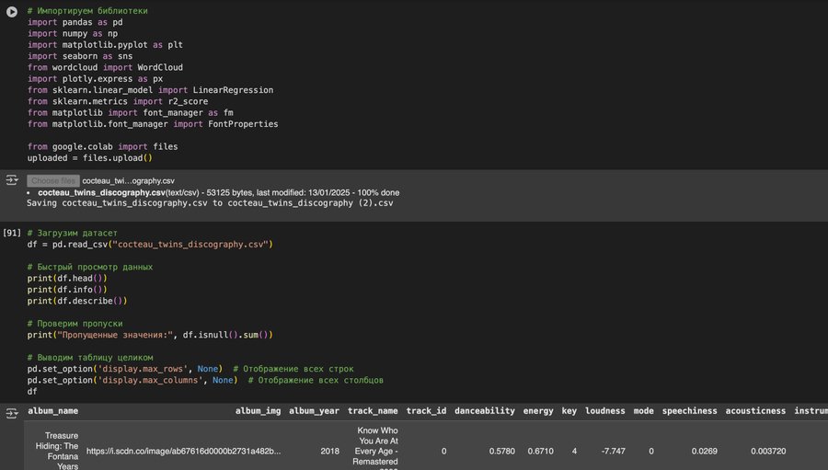Toggle the file upload cell output

click(12, 180)
